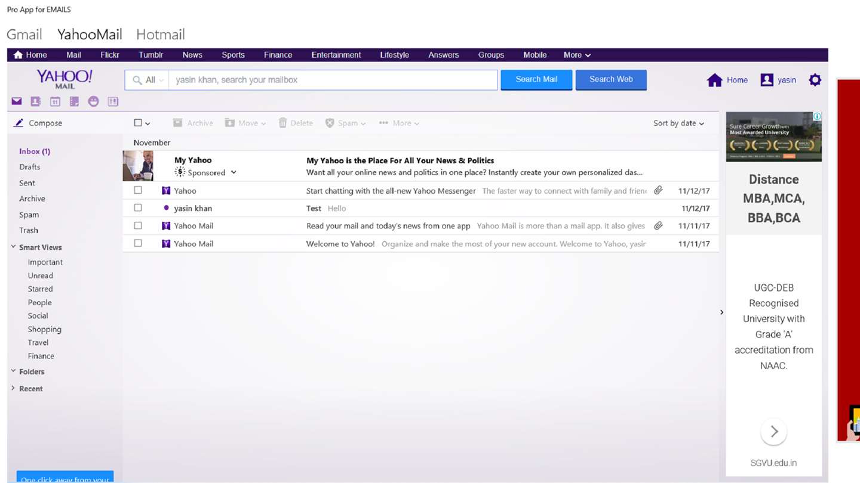860x483 pixels.
Task: Click the Home house icon beside yasin
Action: pyautogui.click(x=714, y=80)
